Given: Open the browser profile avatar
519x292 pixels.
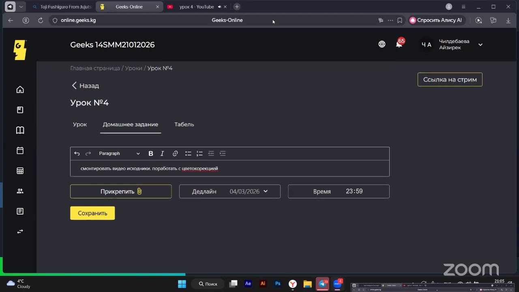Looking at the screenshot, I should click(449, 6).
